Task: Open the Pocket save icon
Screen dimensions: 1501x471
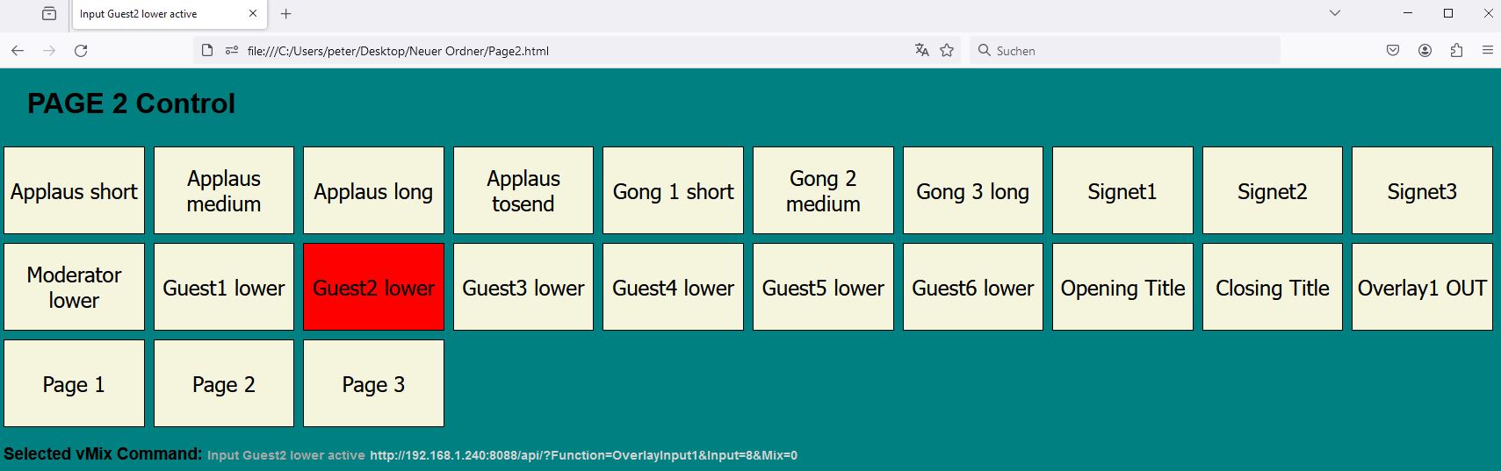Action: click(1393, 51)
